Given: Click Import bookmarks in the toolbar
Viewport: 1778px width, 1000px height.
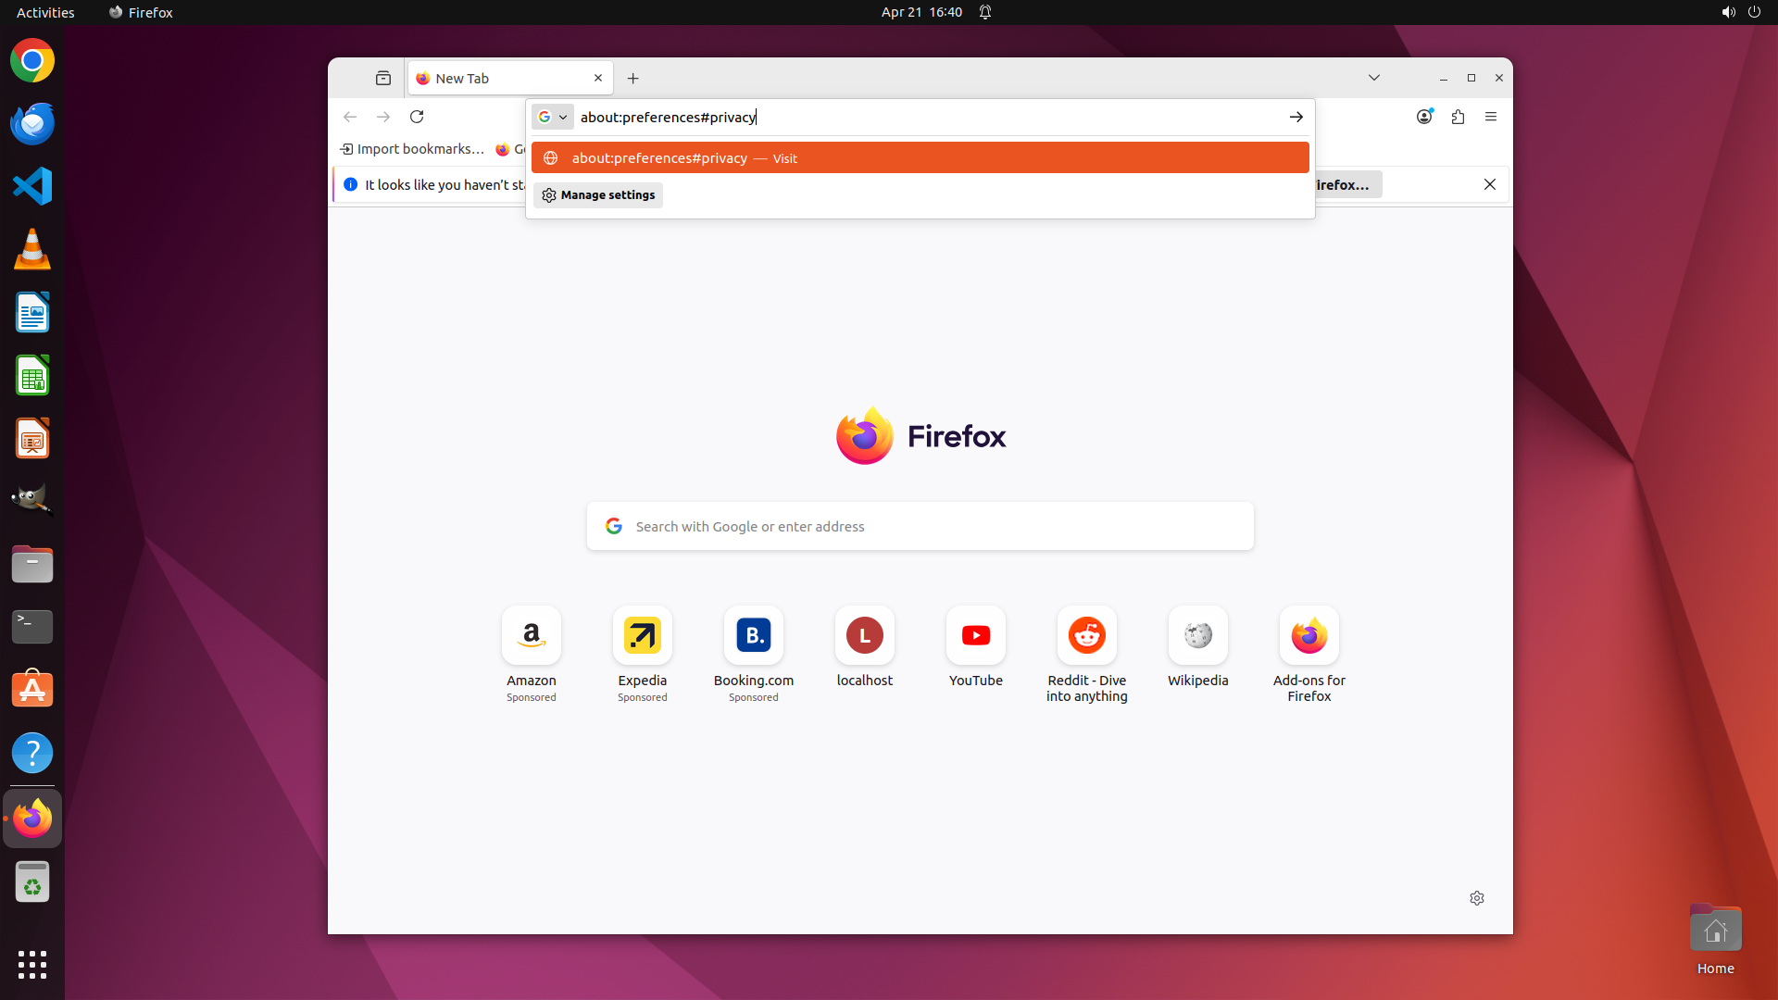Looking at the screenshot, I should coord(412,149).
